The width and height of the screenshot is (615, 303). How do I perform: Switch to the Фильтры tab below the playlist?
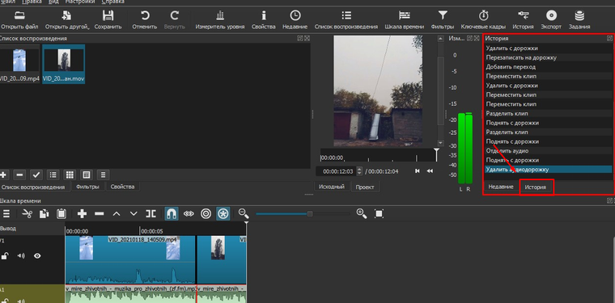click(88, 187)
